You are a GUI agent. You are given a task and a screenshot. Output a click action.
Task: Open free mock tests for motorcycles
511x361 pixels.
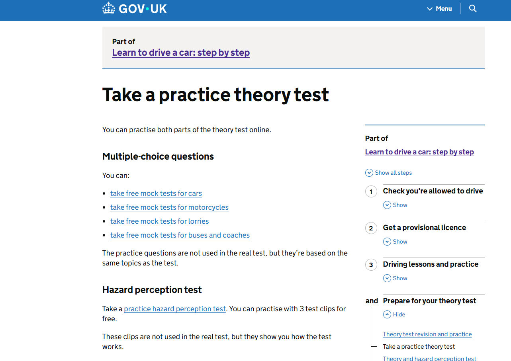(x=169, y=207)
